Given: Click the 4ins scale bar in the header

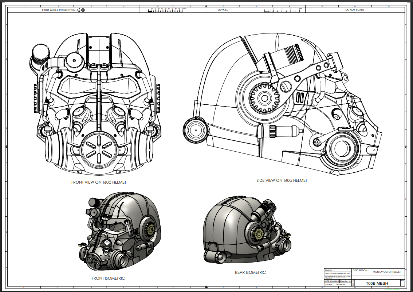Looking at the screenshot, I should click(283, 10).
